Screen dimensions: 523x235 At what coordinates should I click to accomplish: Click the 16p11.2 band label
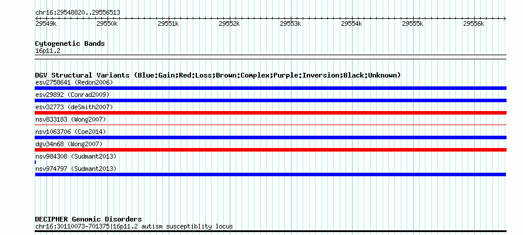tap(48, 51)
